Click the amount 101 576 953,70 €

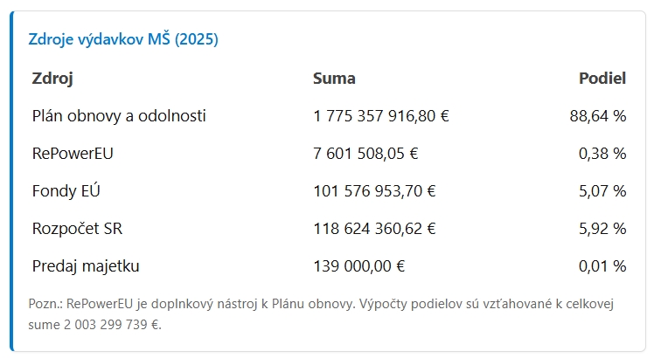click(374, 191)
